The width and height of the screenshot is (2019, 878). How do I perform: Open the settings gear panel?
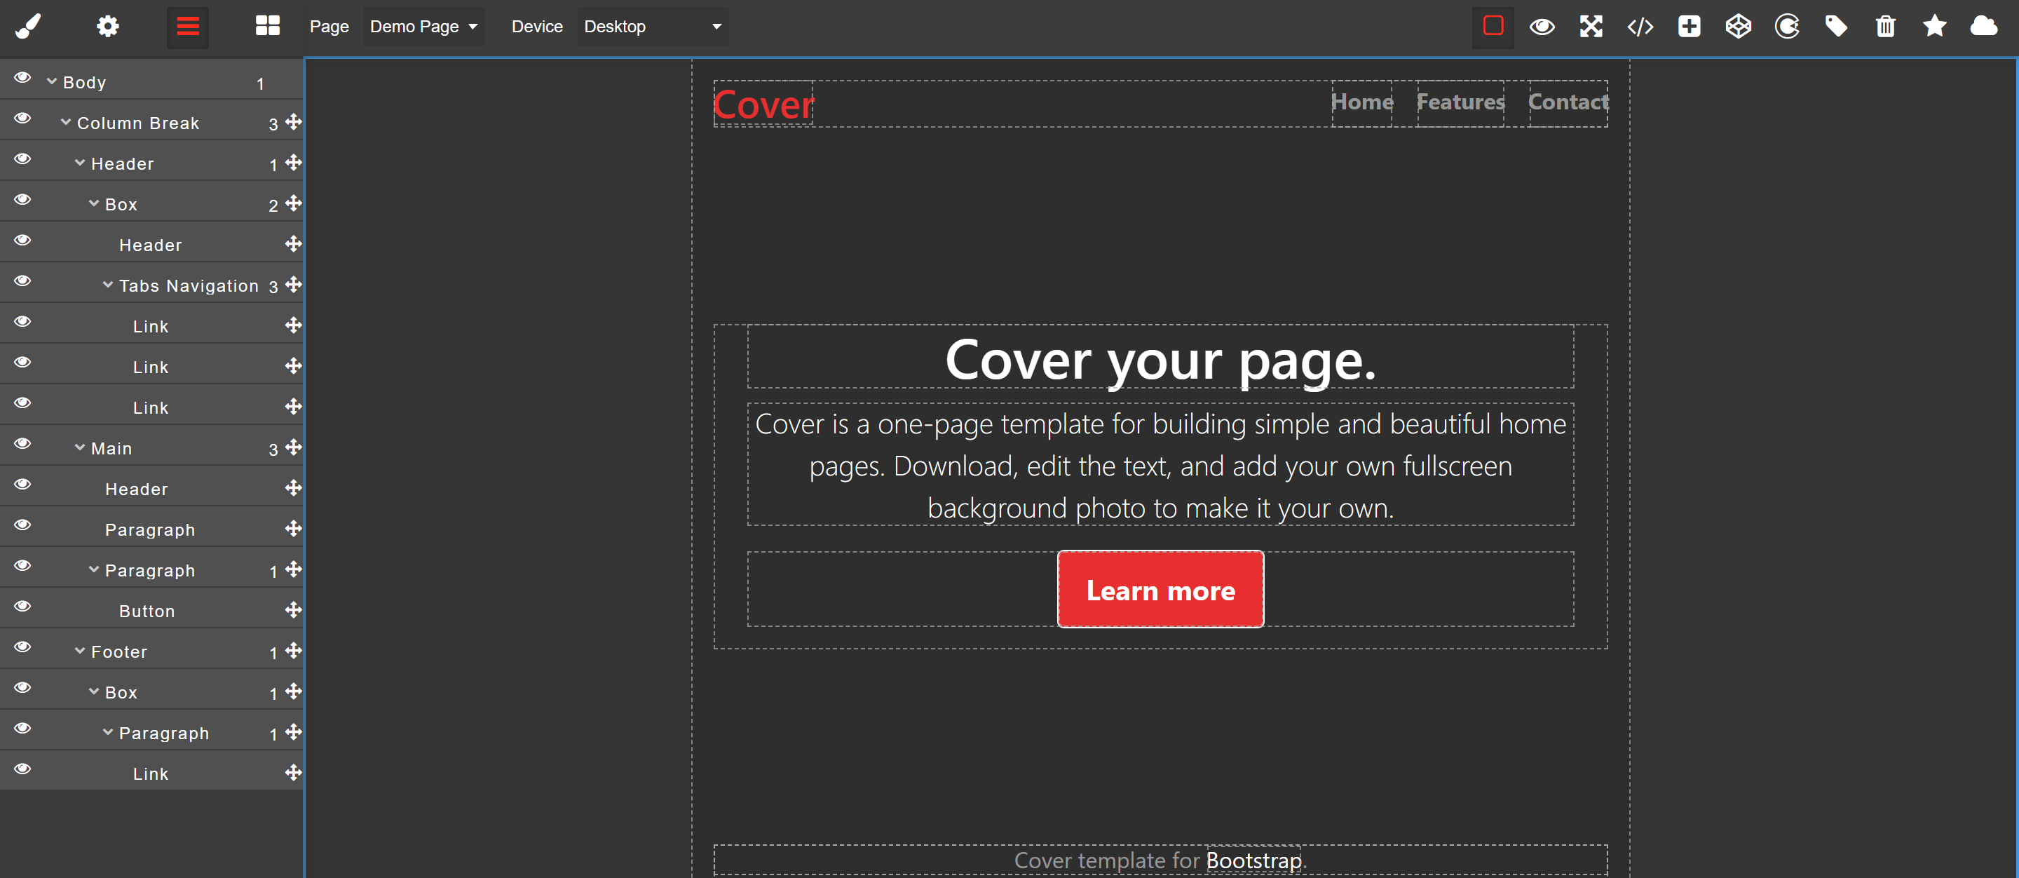pos(107,27)
